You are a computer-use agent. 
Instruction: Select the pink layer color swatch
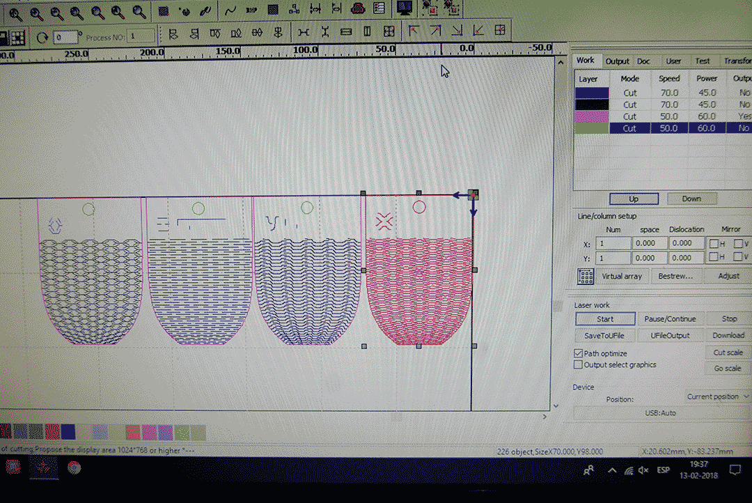click(591, 116)
